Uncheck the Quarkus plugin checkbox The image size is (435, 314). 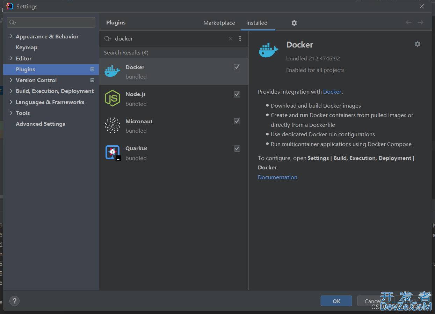pos(237,148)
